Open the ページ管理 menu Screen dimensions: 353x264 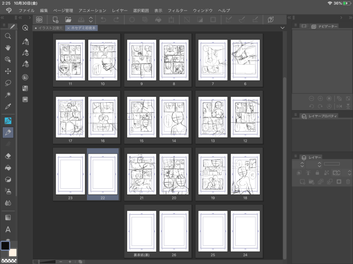pyautogui.click(x=63, y=11)
